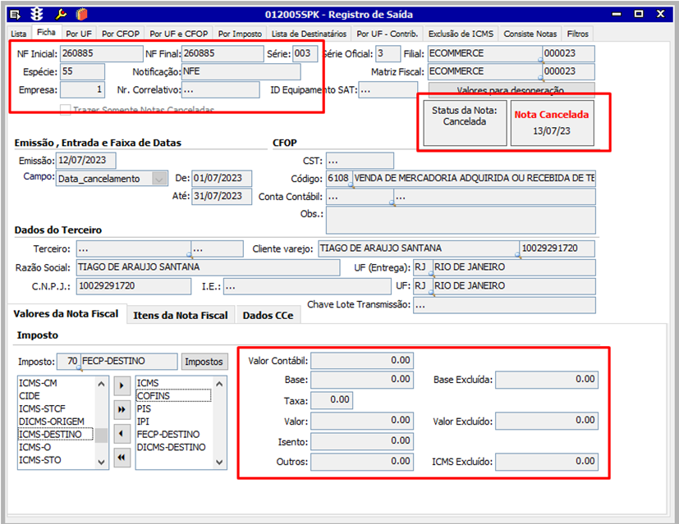This screenshot has height=524, width=679.
Task: Click the Série field showing 003
Action: click(305, 53)
